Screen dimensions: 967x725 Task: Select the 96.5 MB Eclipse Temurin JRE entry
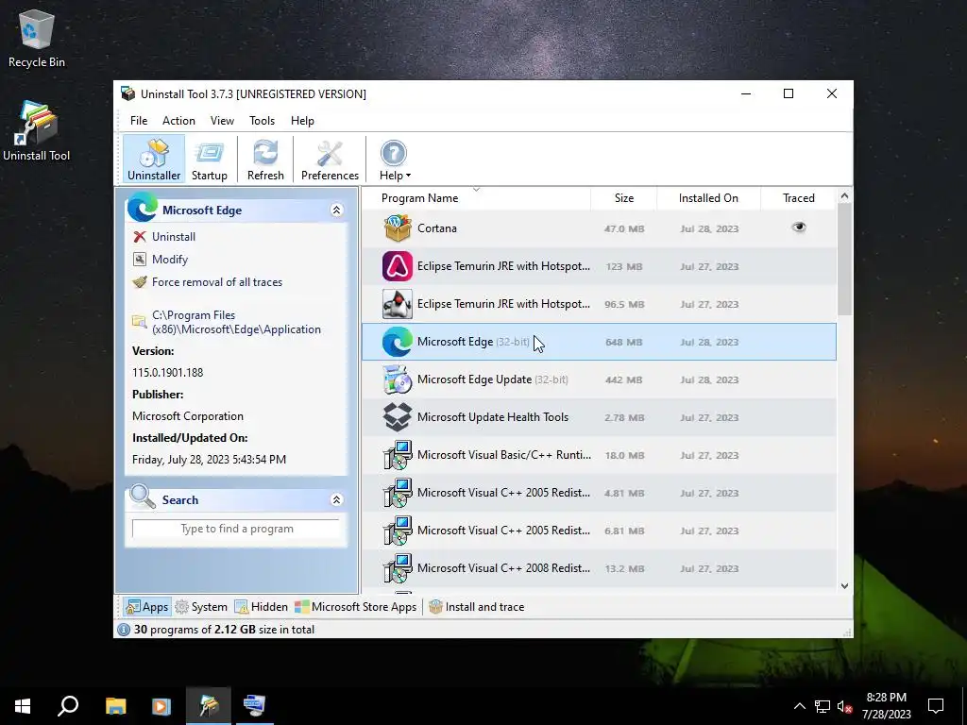click(599, 304)
